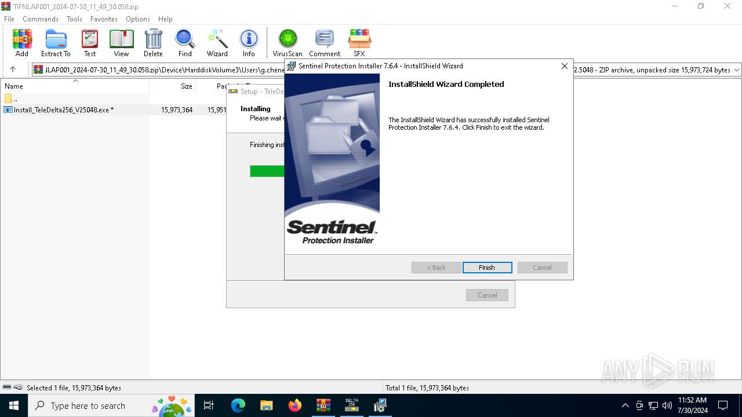Show hidden system tray icons
The height and width of the screenshot is (417, 742).
625,405
